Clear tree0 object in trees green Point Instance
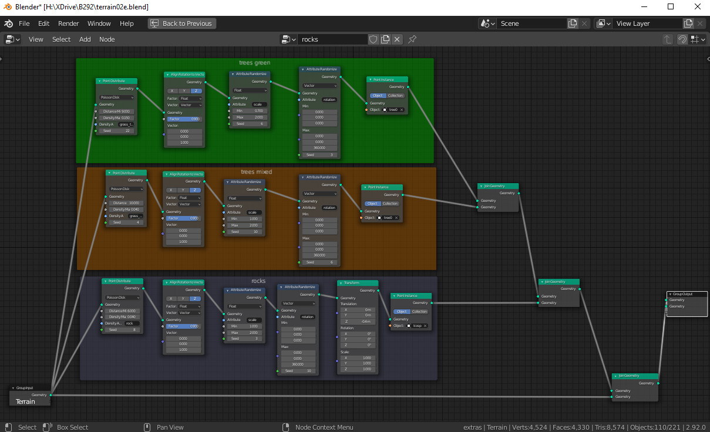This screenshot has height=432, width=710. tap(402, 110)
